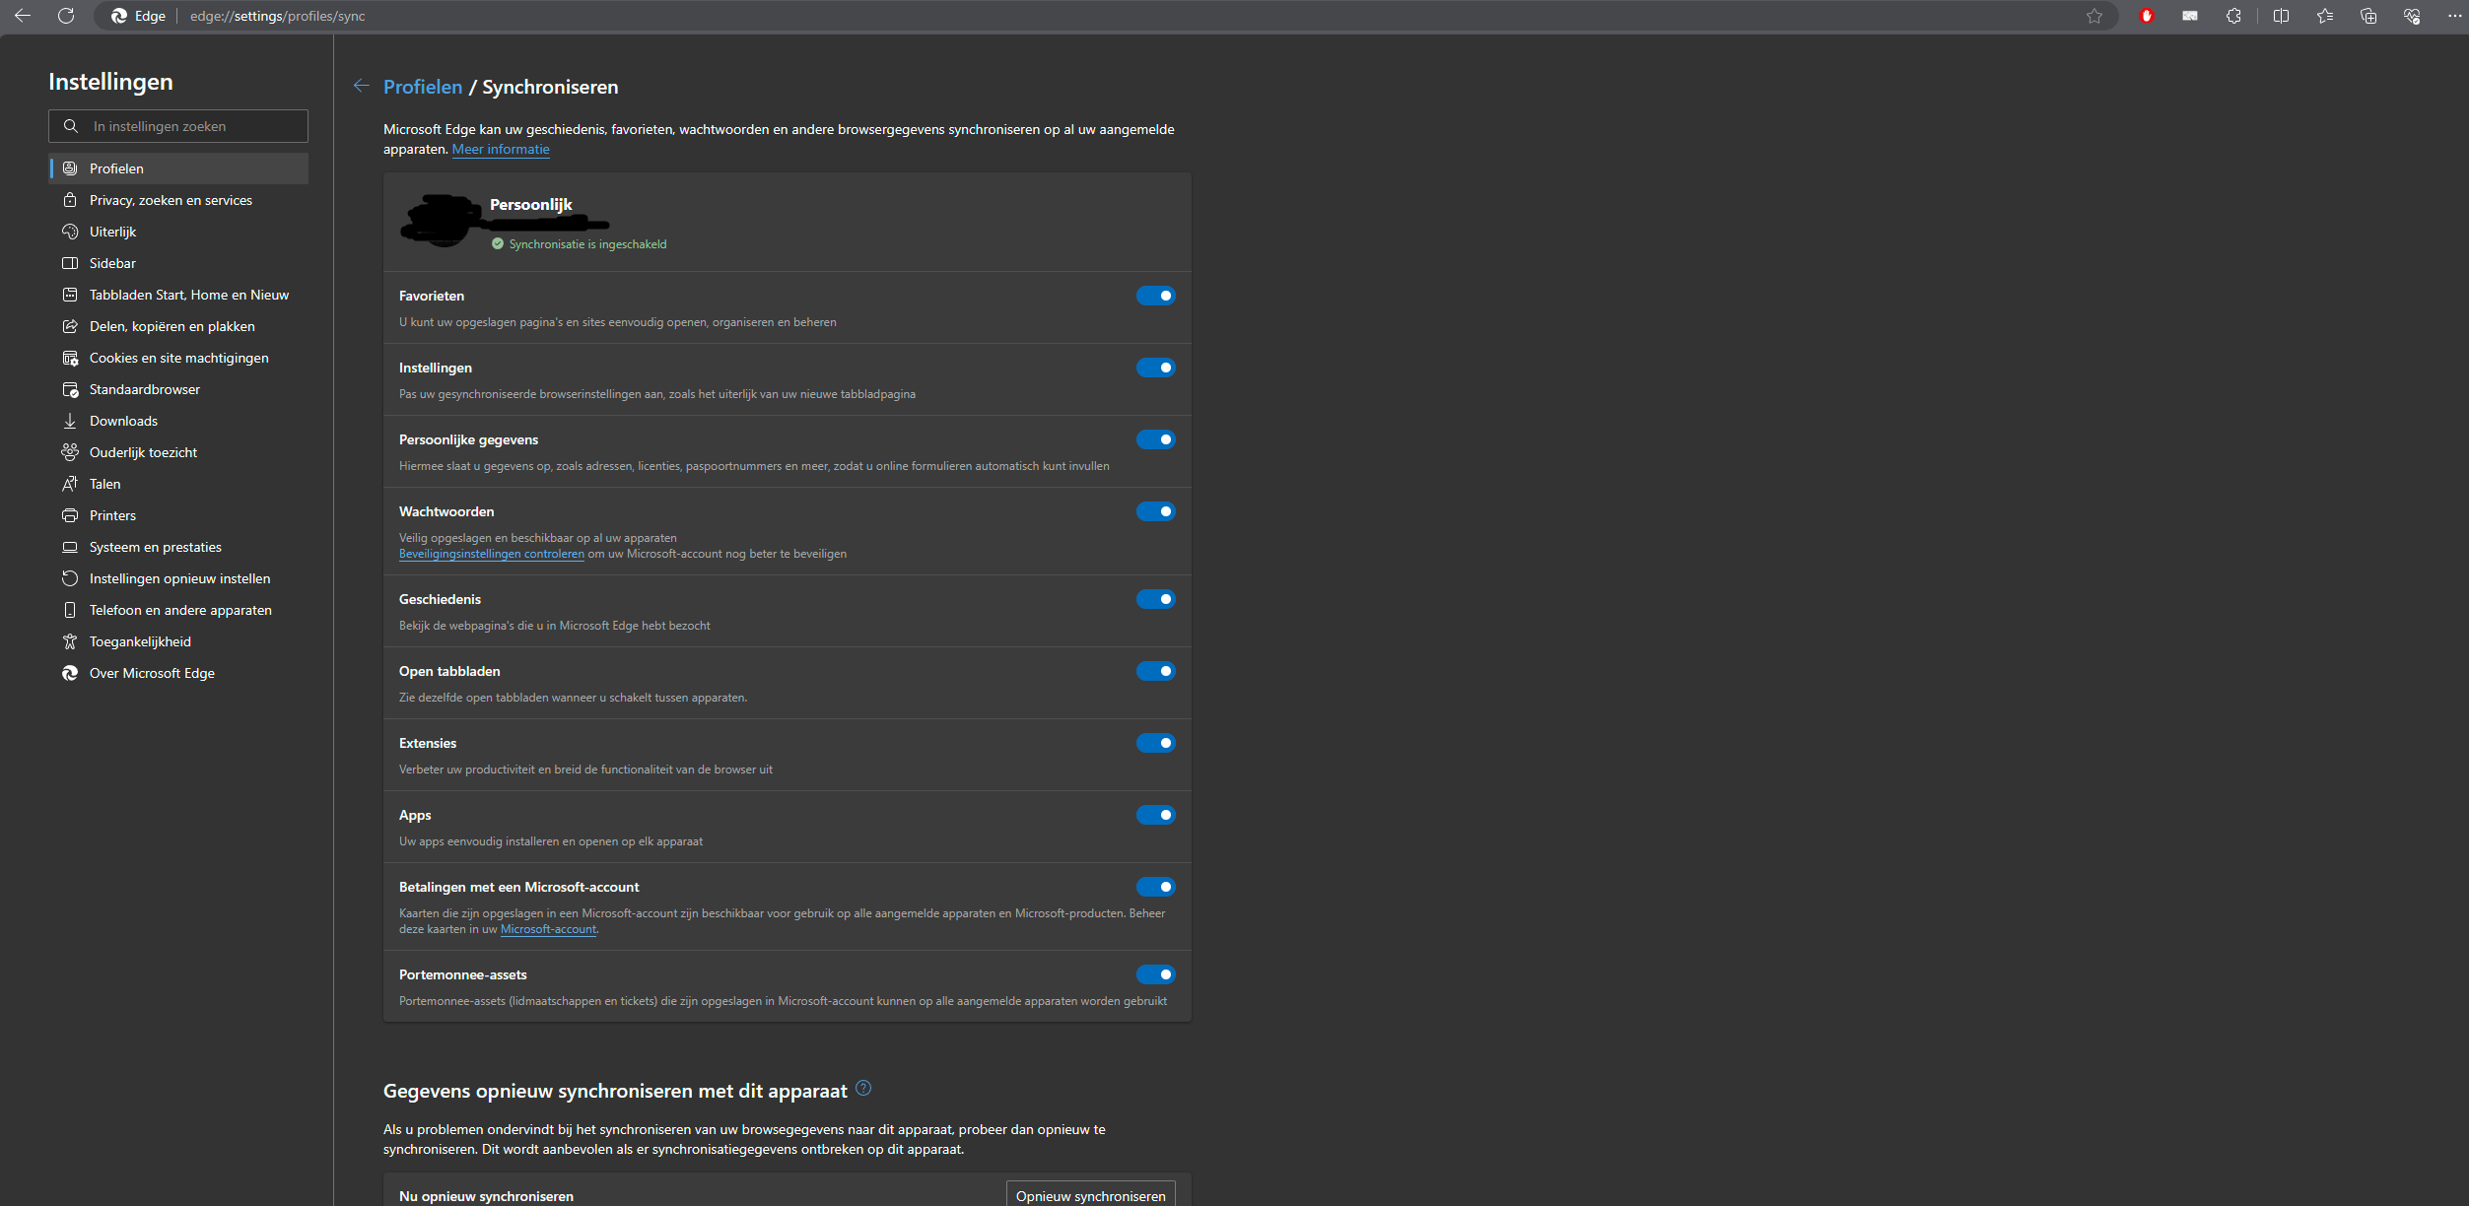Go back using the Profielen arrow
The width and height of the screenshot is (2469, 1206).
(x=361, y=87)
